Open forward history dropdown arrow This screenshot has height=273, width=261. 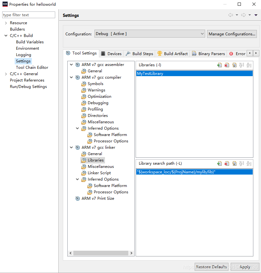250,15
